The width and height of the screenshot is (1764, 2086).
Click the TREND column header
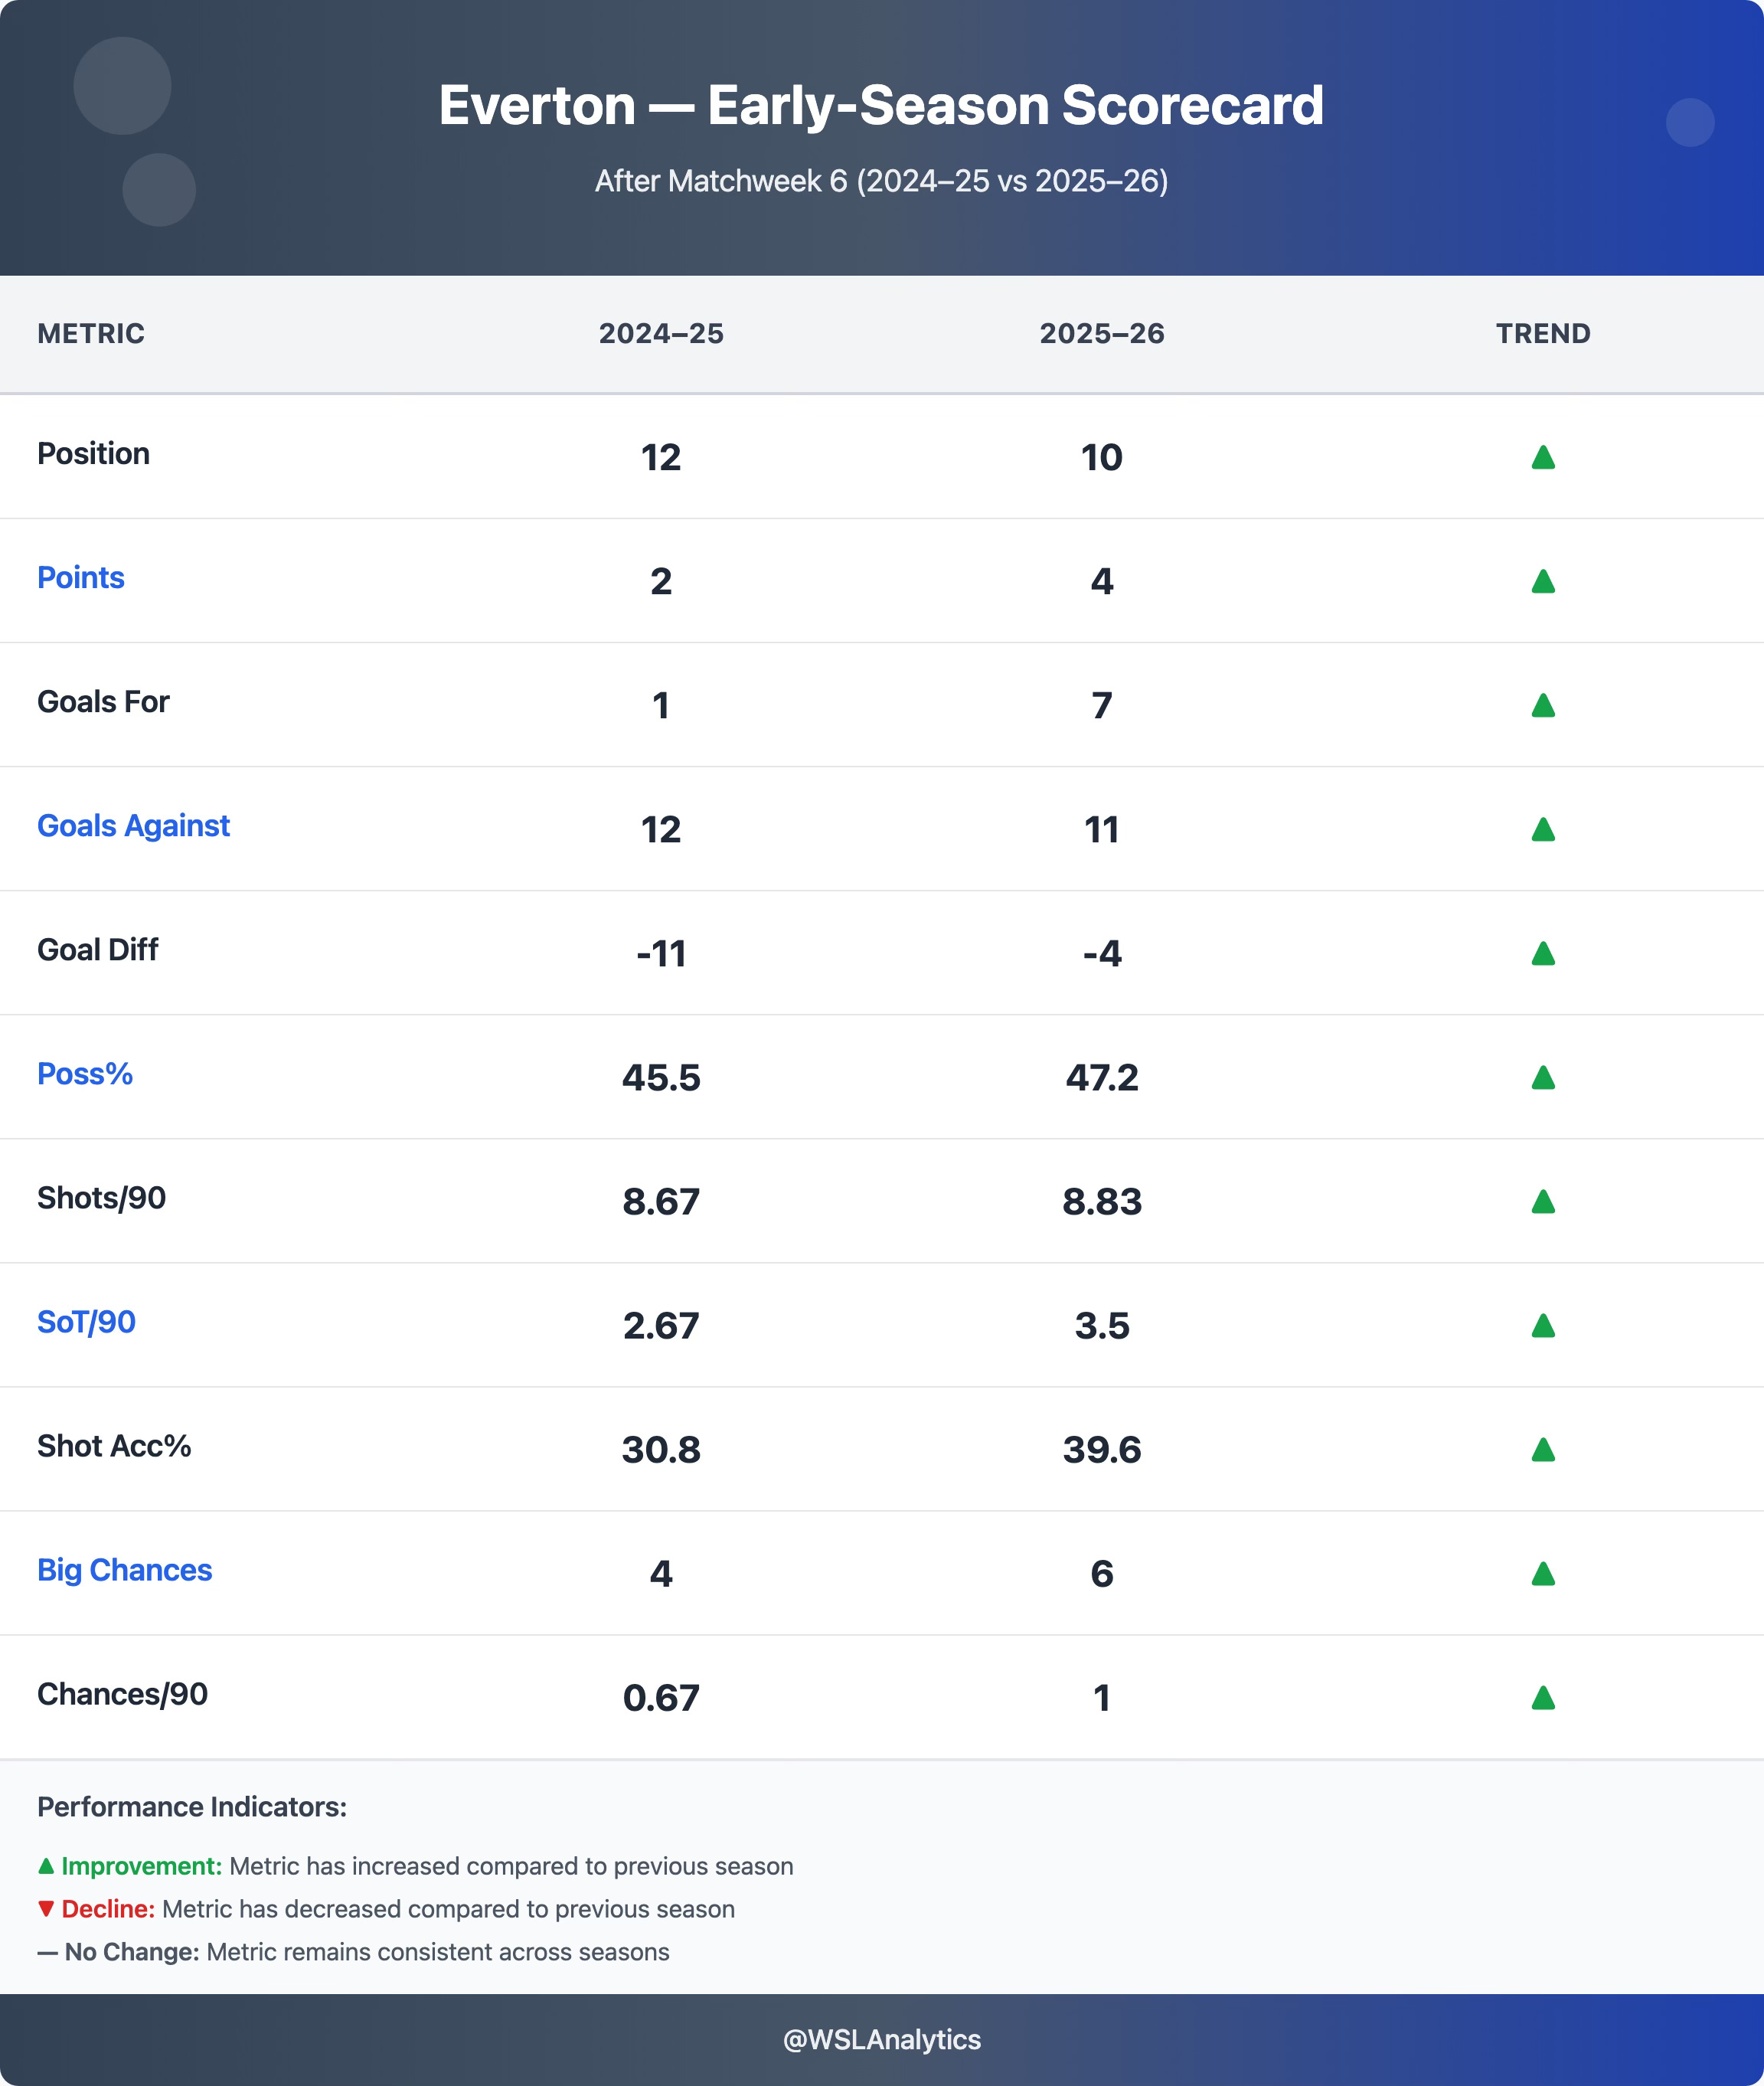click(1542, 334)
